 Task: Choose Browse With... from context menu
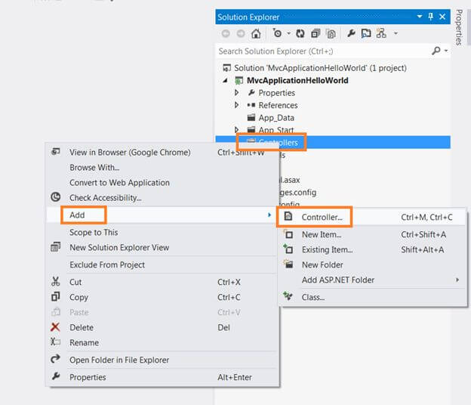tap(163, 168)
